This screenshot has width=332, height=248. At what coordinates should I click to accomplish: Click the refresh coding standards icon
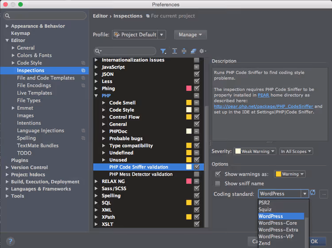click(313, 193)
